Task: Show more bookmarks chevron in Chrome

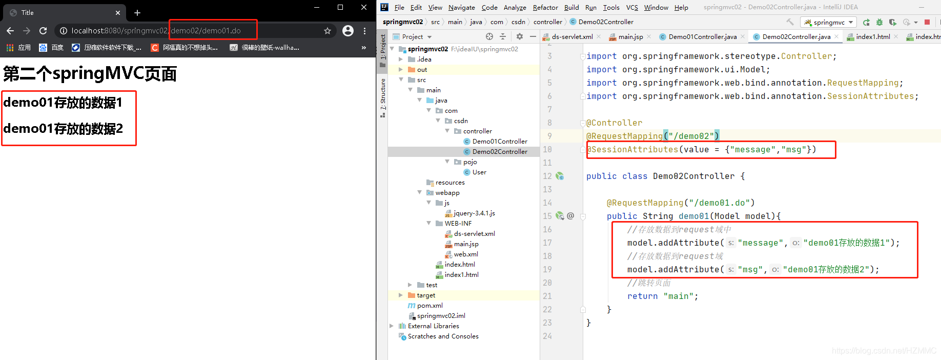Action: pyautogui.click(x=364, y=47)
